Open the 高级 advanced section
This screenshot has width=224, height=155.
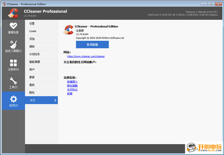pyautogui.click(x=41, y=85)
